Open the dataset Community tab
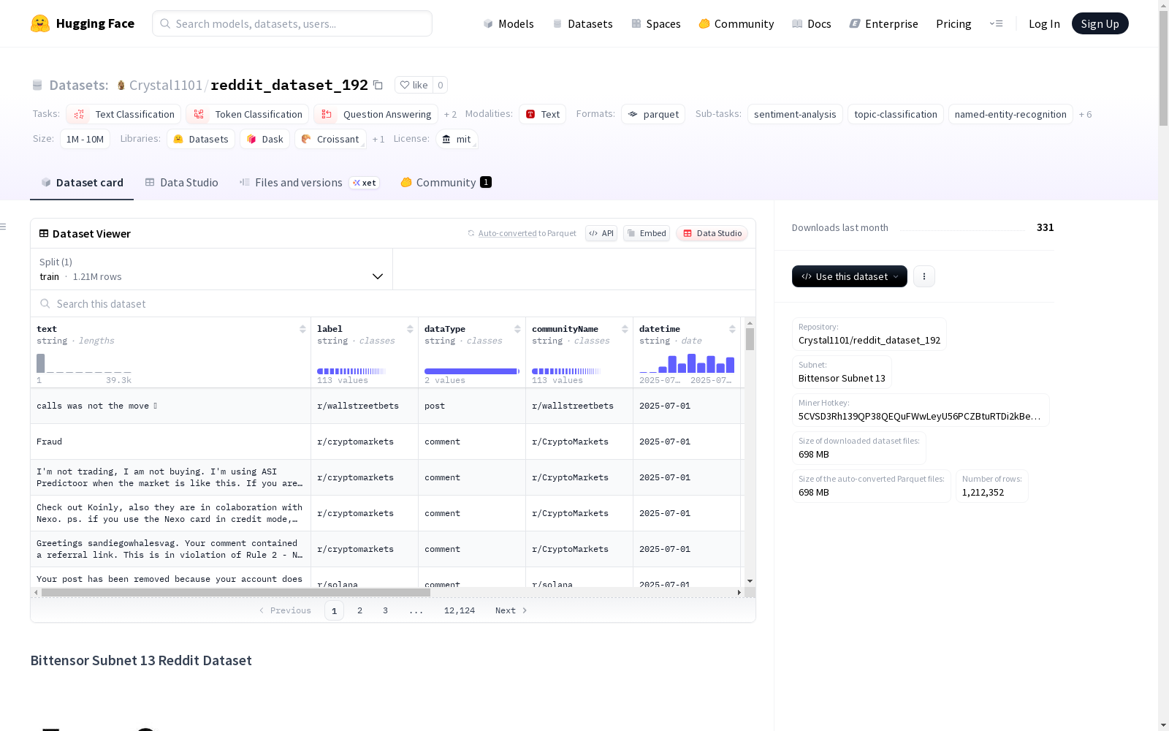 click(446, 183)
